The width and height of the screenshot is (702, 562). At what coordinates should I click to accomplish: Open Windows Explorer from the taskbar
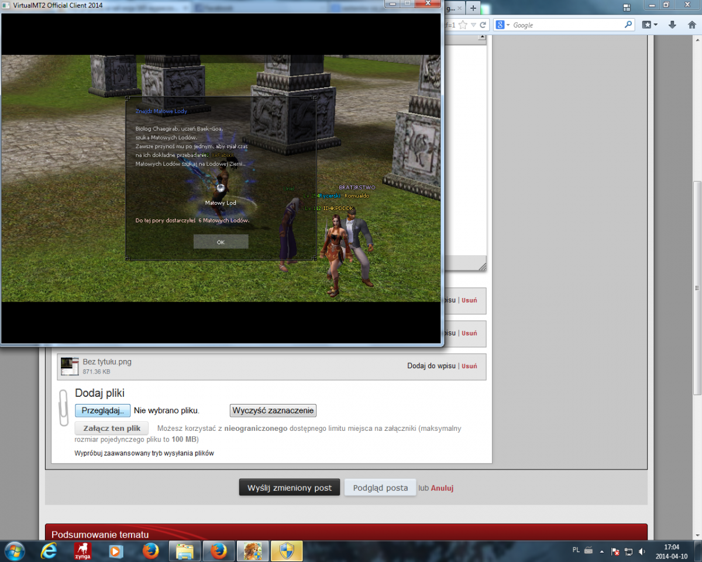(185, 551)
